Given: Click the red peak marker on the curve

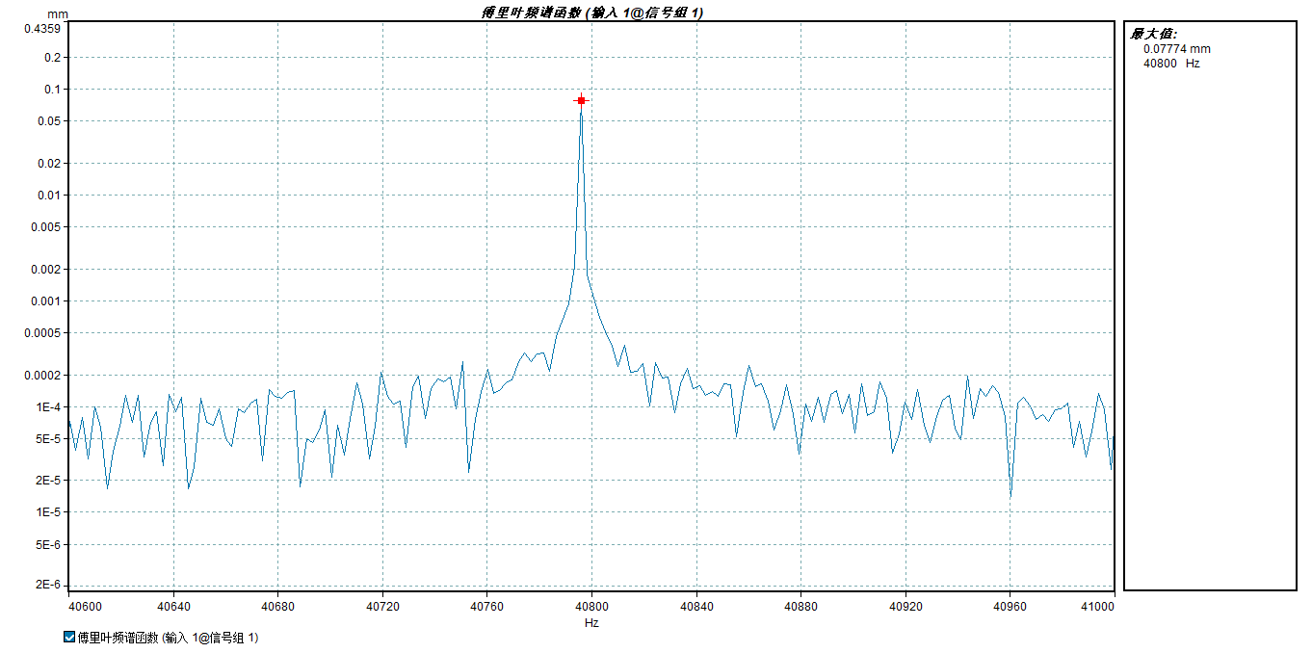Looking at the screenshot, I should click(x=581, y=100).
